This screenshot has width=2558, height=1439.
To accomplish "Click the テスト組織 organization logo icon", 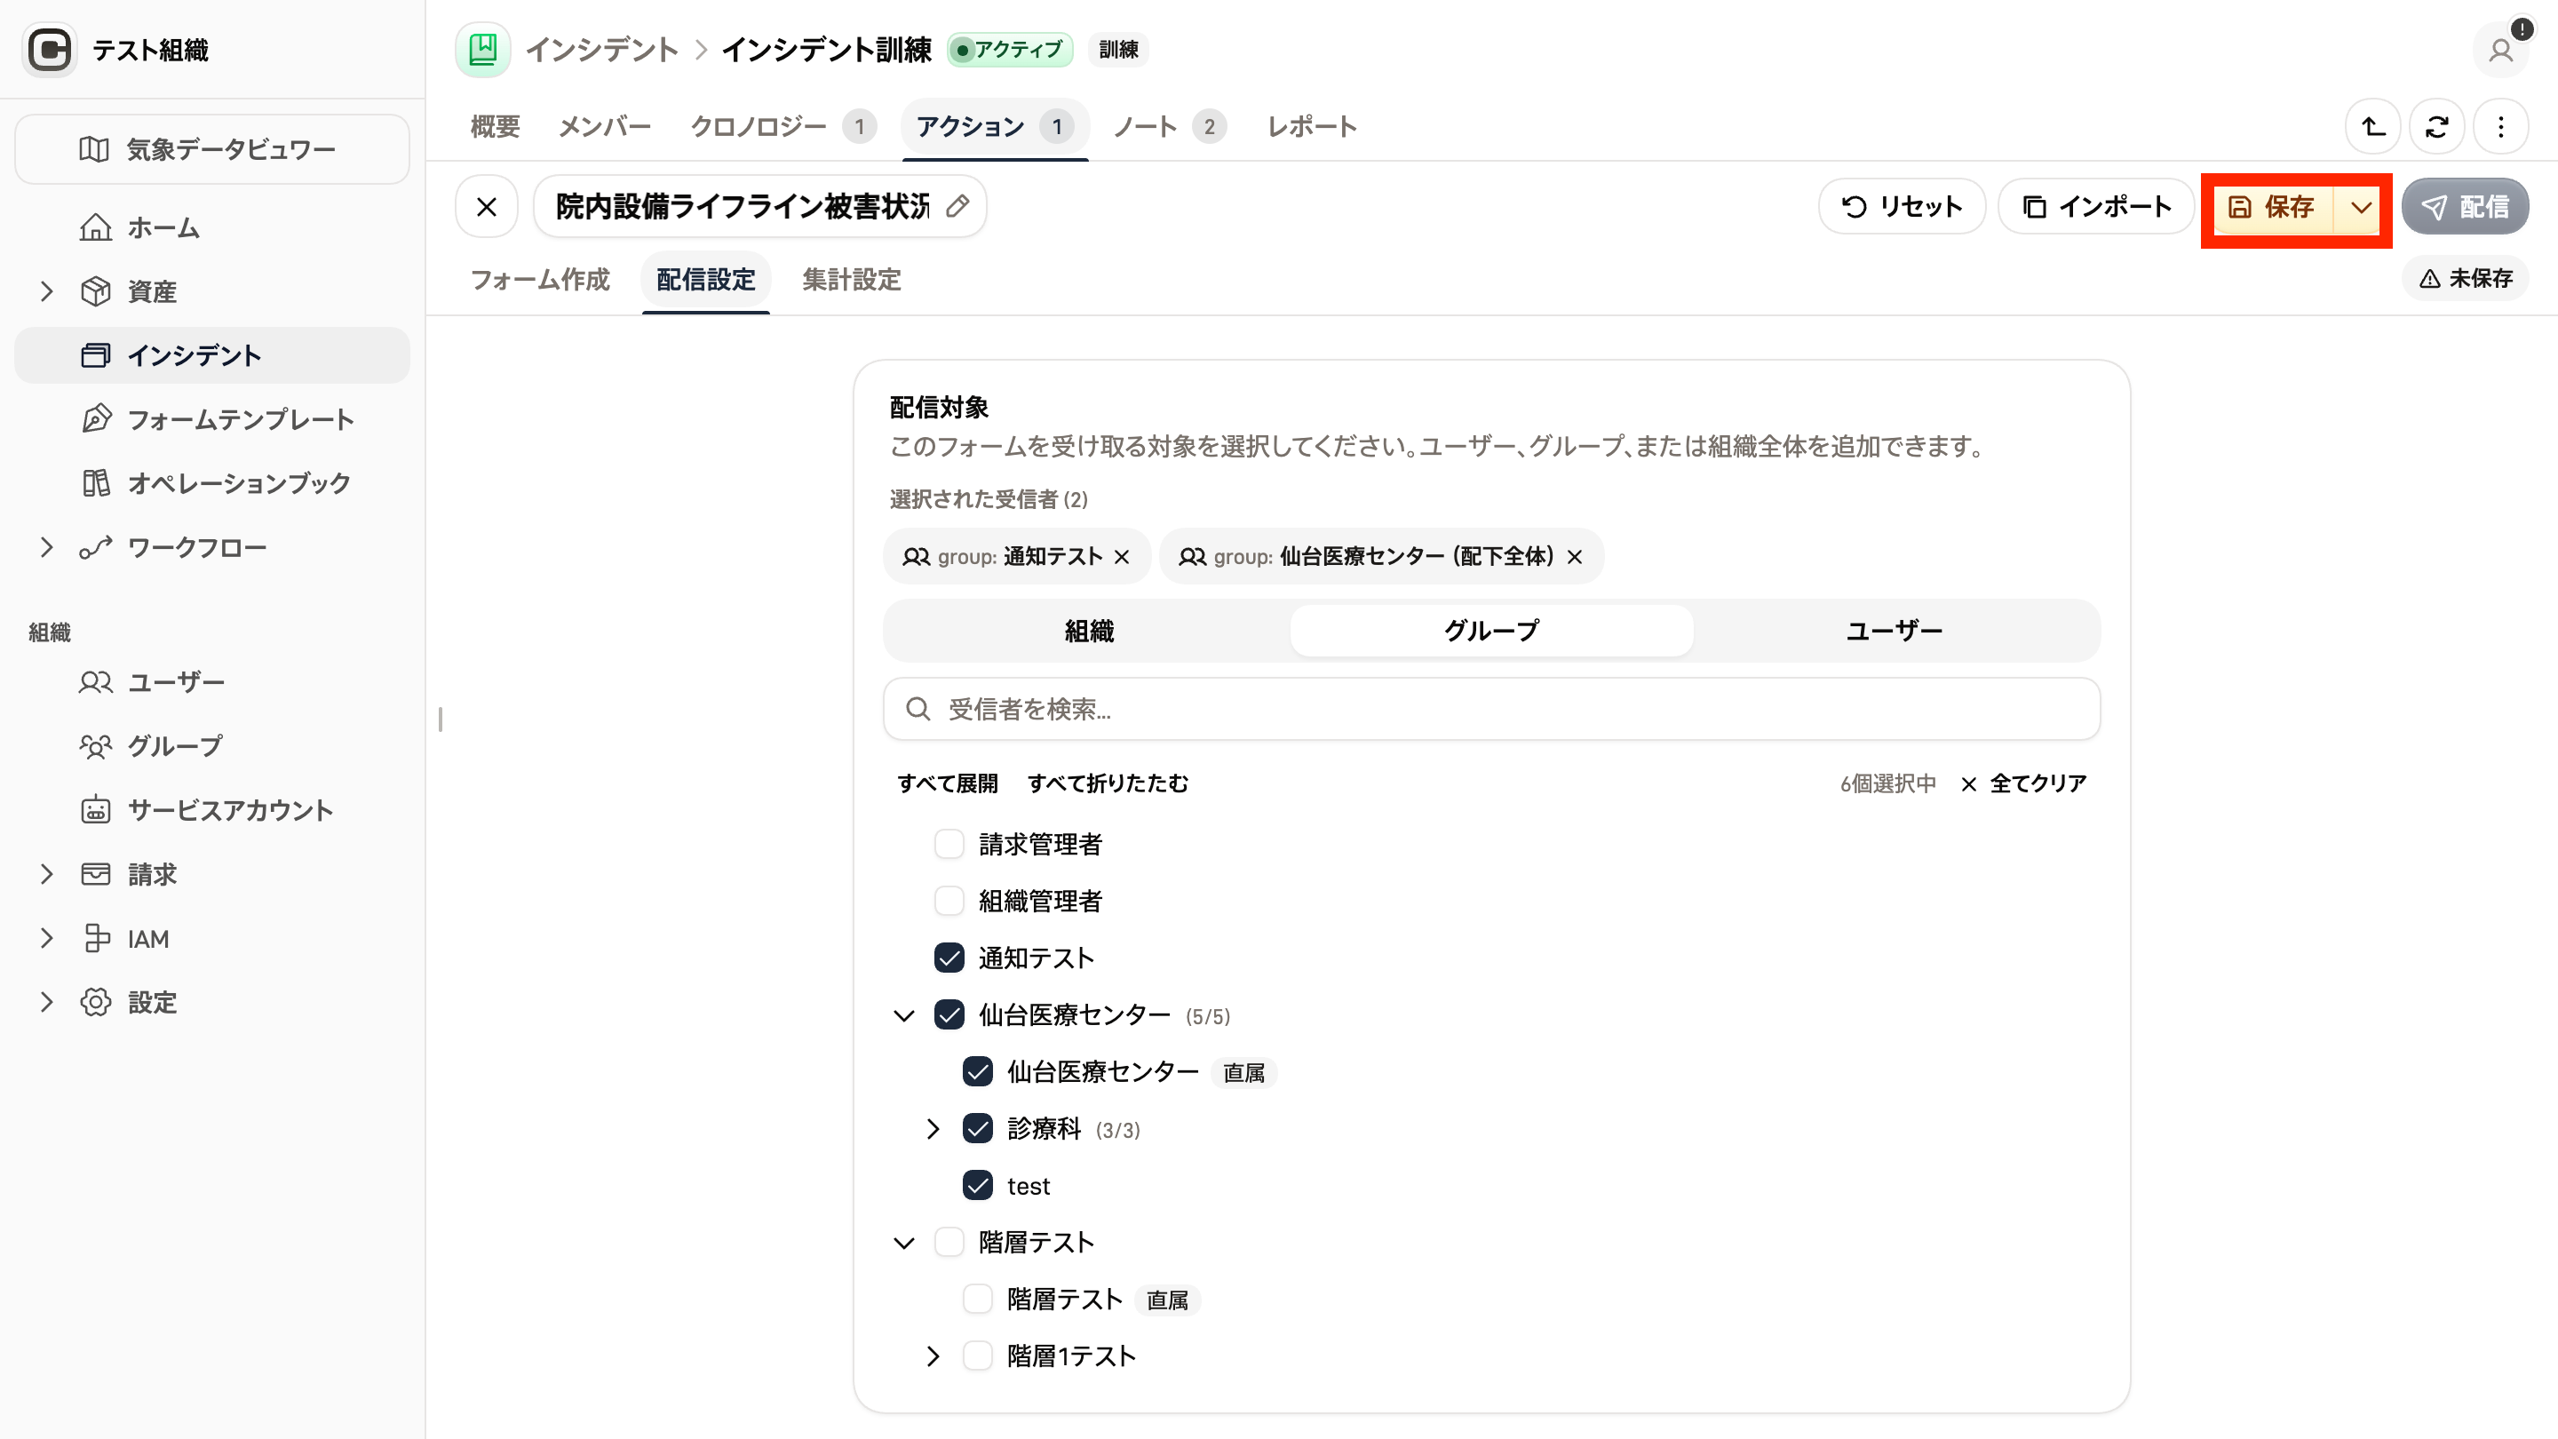I will click(x=49, y=50).
